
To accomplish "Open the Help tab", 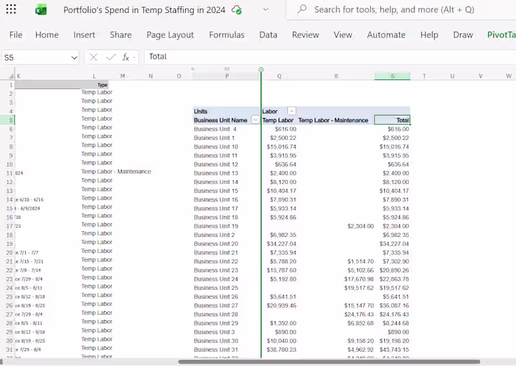I will click(x=429, y=35).
